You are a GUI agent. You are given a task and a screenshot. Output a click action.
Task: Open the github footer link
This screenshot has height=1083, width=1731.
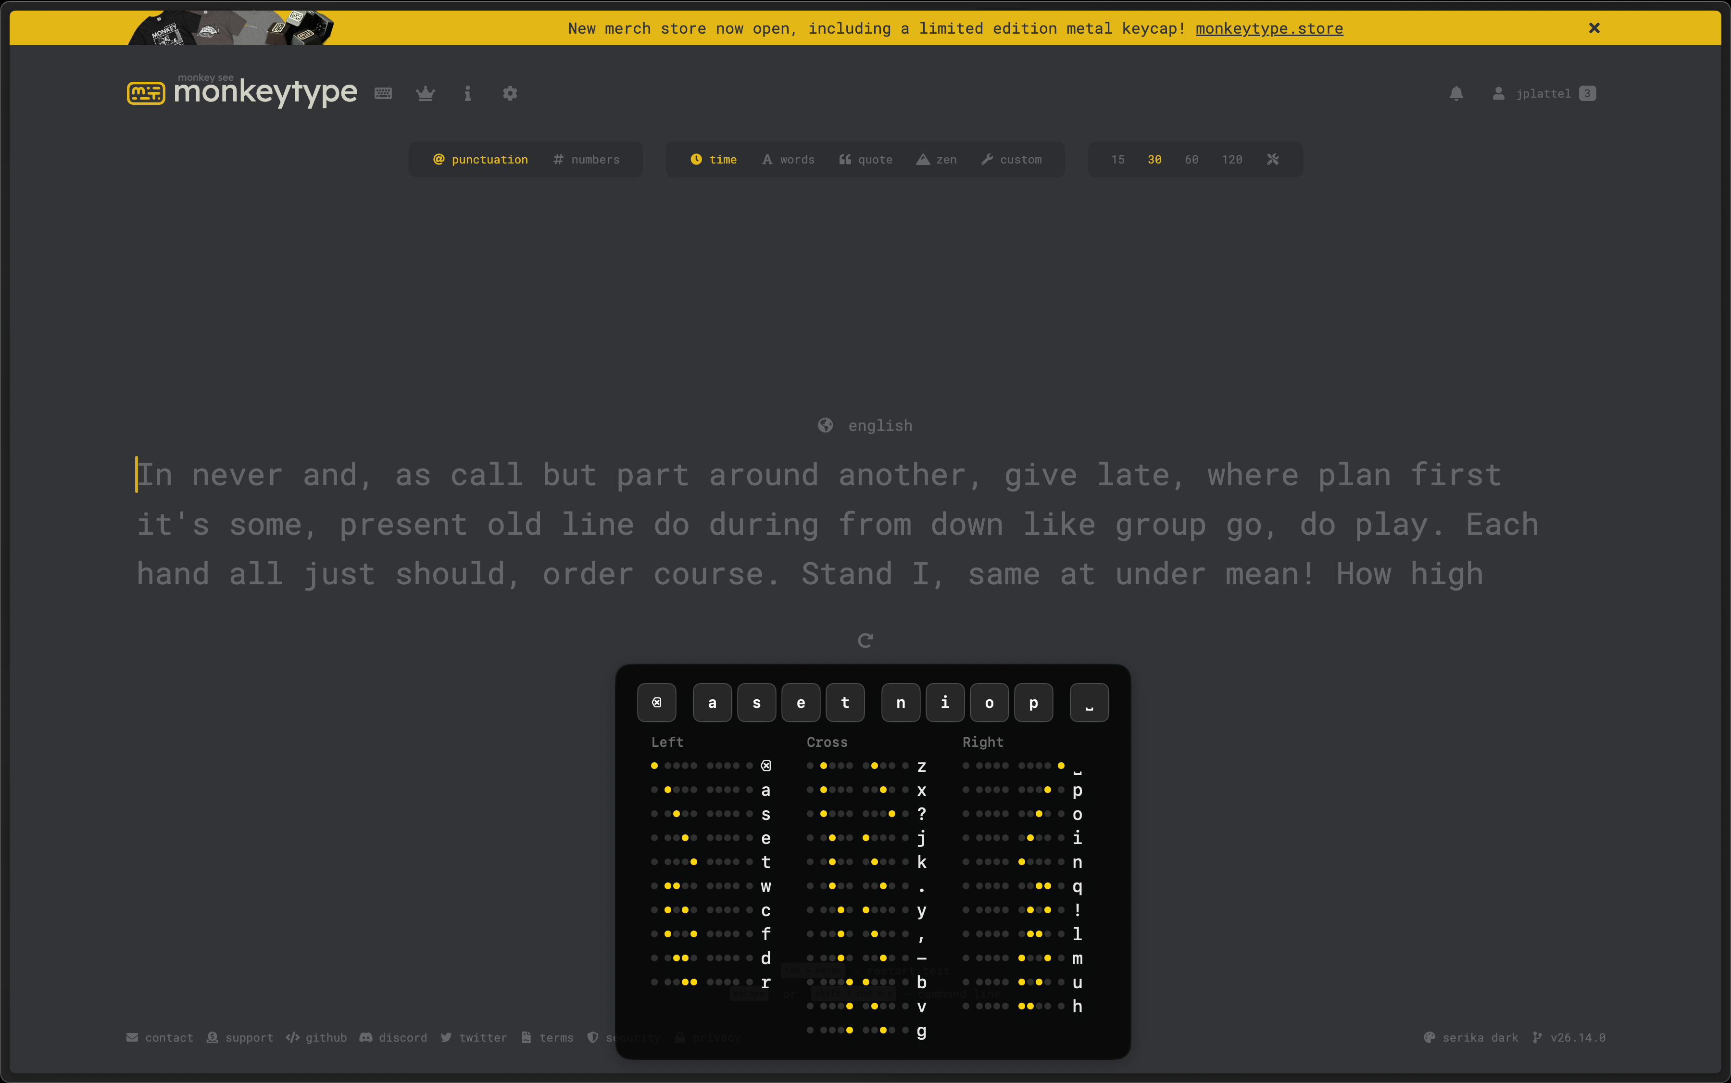tap(316, 1037)
